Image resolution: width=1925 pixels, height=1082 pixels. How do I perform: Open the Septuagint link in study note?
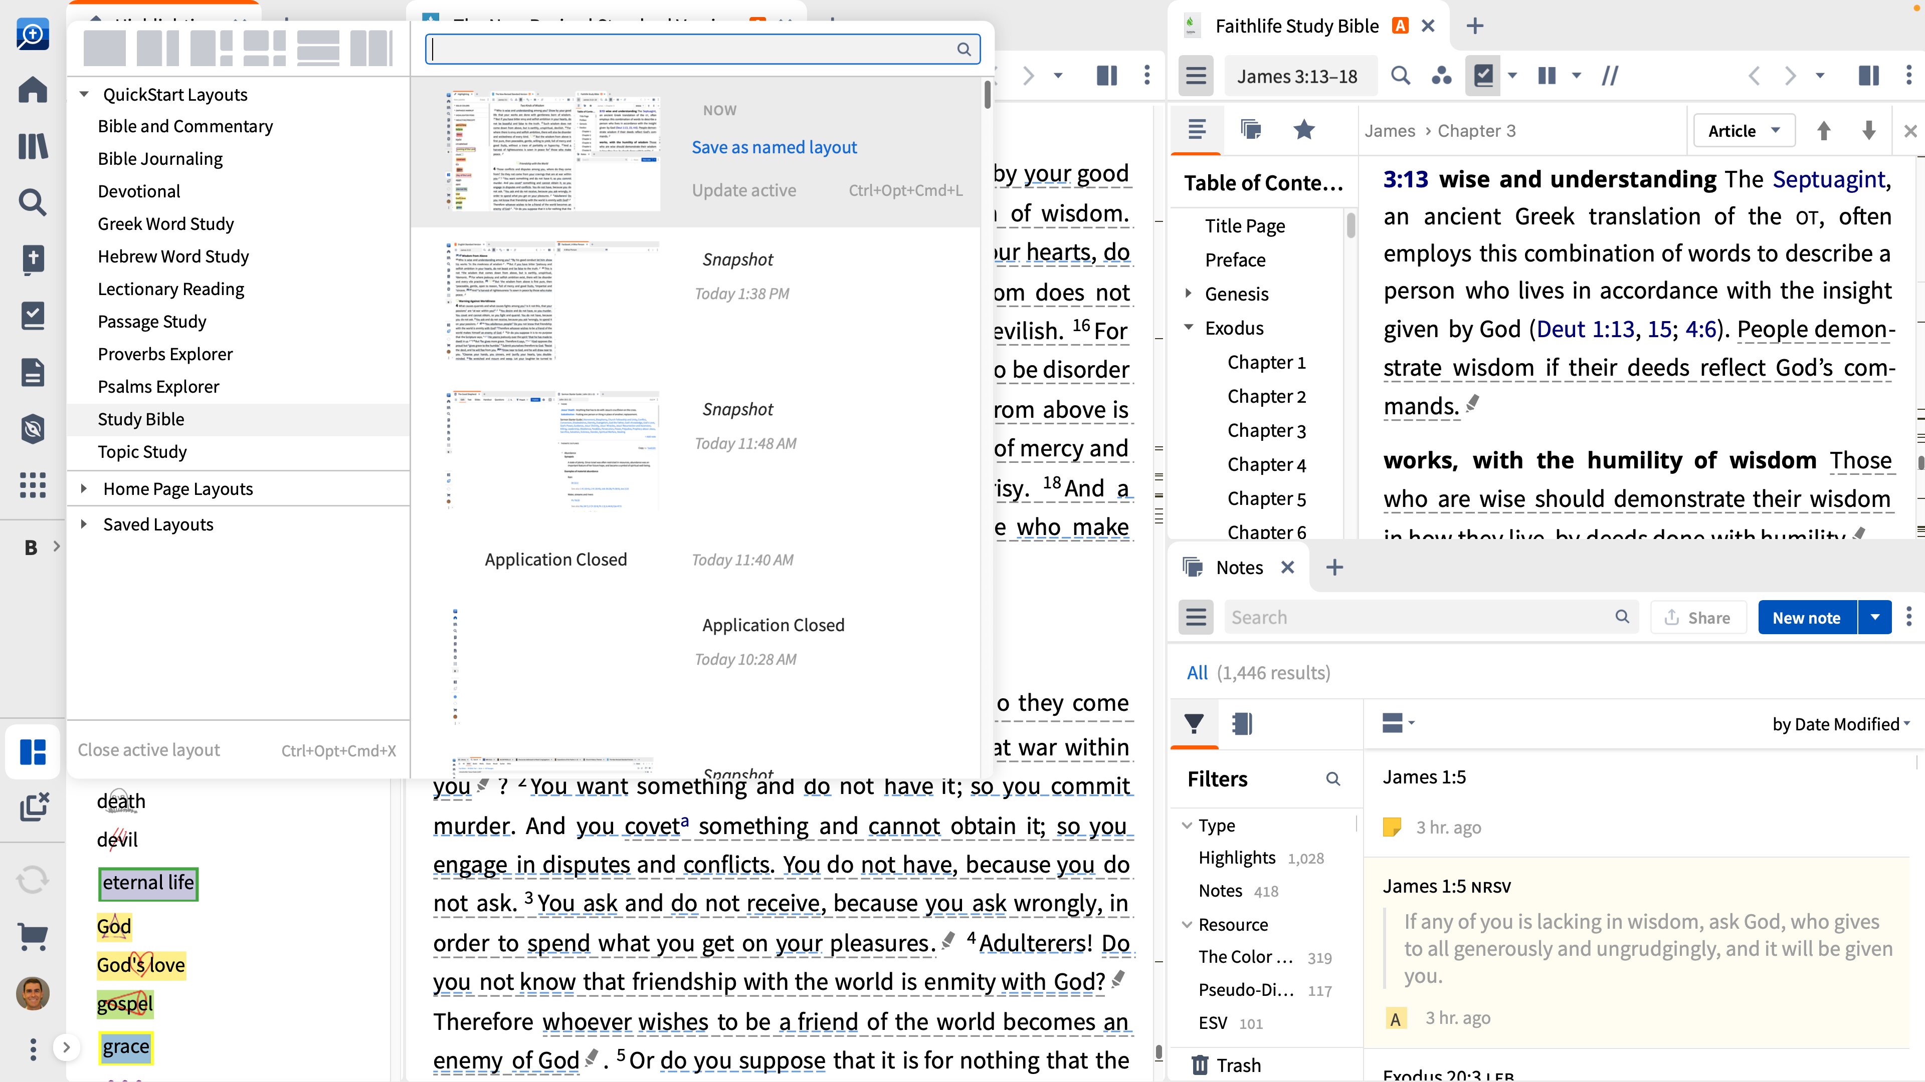(x=1829, y=179)
